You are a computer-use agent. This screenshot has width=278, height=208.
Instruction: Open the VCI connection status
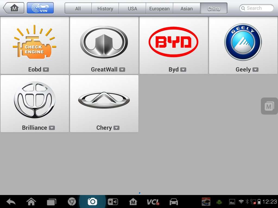click(153, 202)
